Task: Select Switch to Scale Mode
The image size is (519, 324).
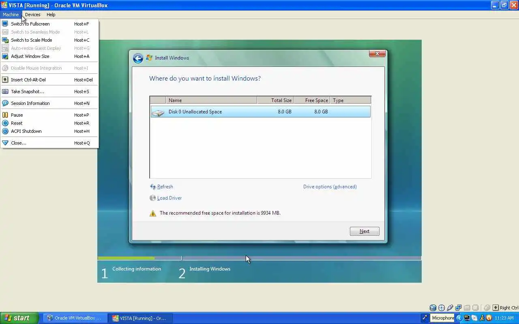Action: click(49, 40)
